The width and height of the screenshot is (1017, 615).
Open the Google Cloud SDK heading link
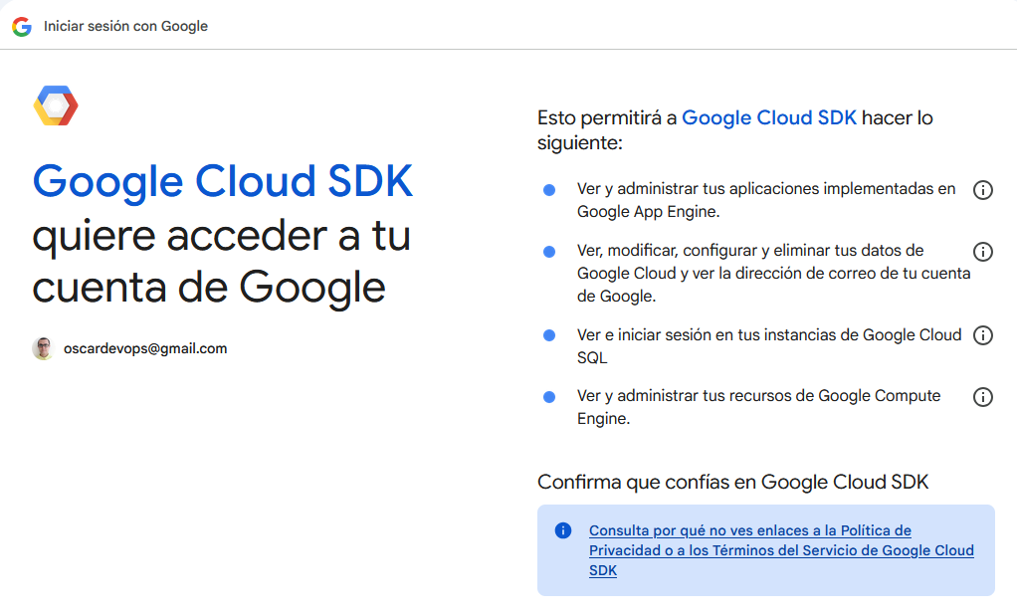click(x=222, y=182)
